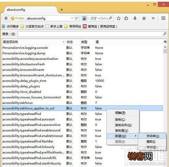This screenshot has width=169, height=167.
Task: Open the 火狐官方站点 bookmark folder
Action: [x=32, y=26]
